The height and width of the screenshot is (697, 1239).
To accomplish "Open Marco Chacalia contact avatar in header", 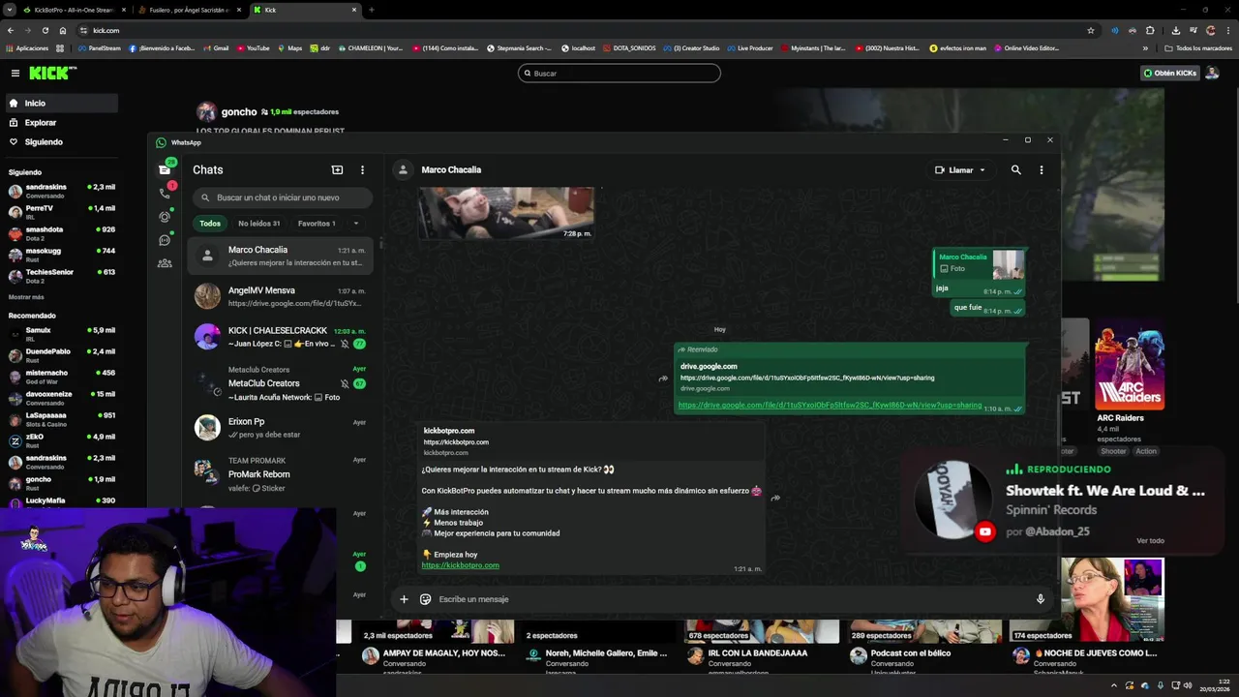I will (402, 169).
